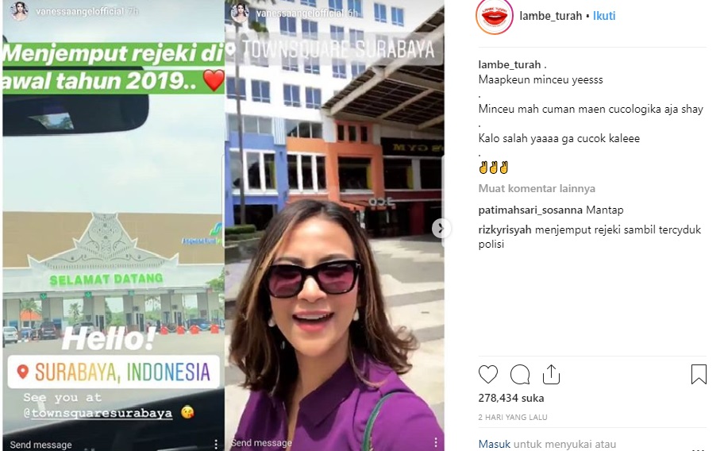Open story options dots in left story
Viewport: 724px width, 451px height.
coord(216,444)
